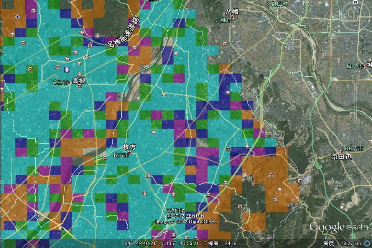Select the 城陽市 red city marker
This screenshot has width=372, height=248.
(364, 66)
